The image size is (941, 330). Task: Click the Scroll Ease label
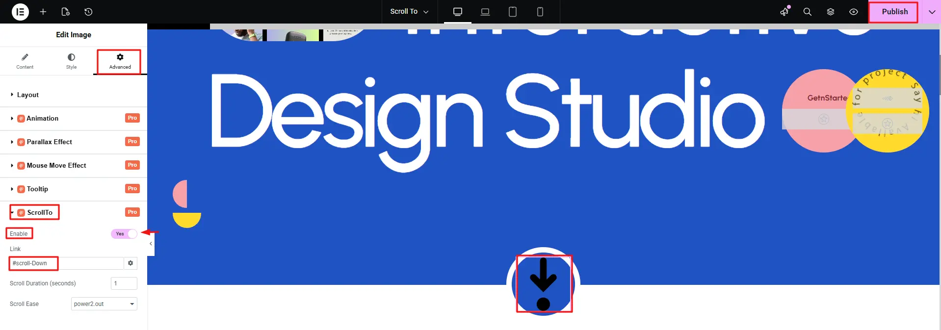(24, 304)
